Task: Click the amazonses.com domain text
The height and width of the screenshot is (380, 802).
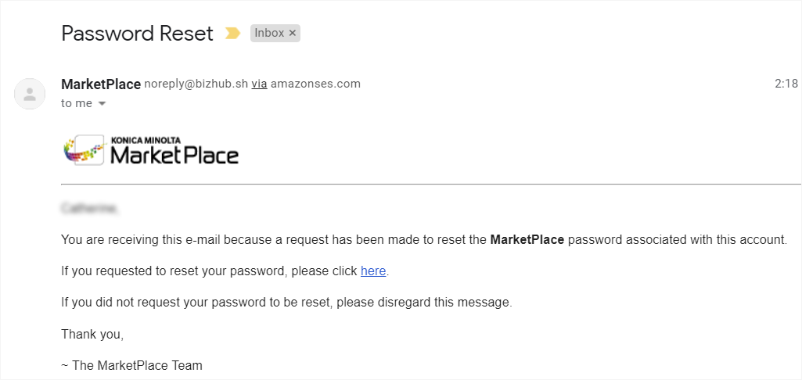Action: [315, 84]
